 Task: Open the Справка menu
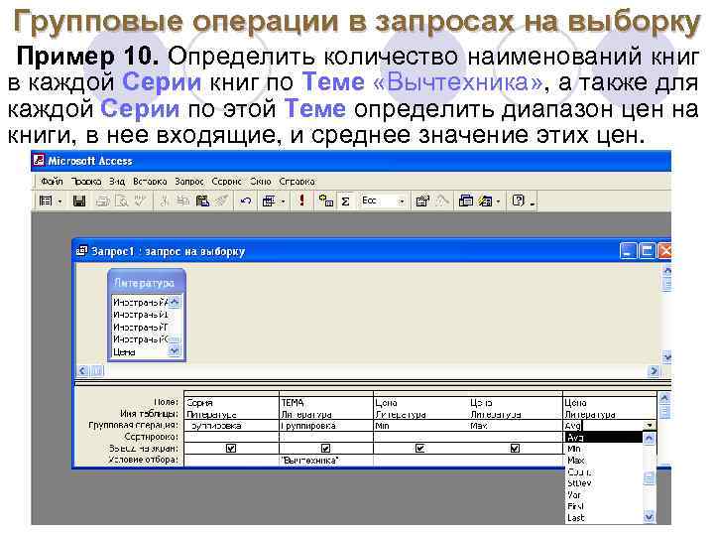pyautogui.click(x=297, y=182)
